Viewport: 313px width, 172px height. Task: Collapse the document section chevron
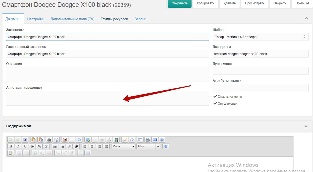(307, 18)
